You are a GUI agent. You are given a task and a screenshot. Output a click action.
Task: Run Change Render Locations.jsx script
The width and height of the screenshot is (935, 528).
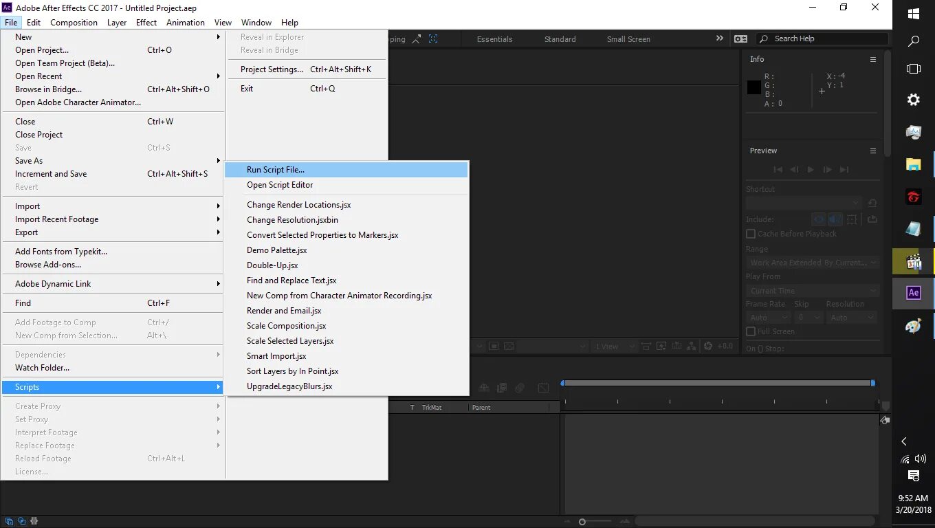346,205
